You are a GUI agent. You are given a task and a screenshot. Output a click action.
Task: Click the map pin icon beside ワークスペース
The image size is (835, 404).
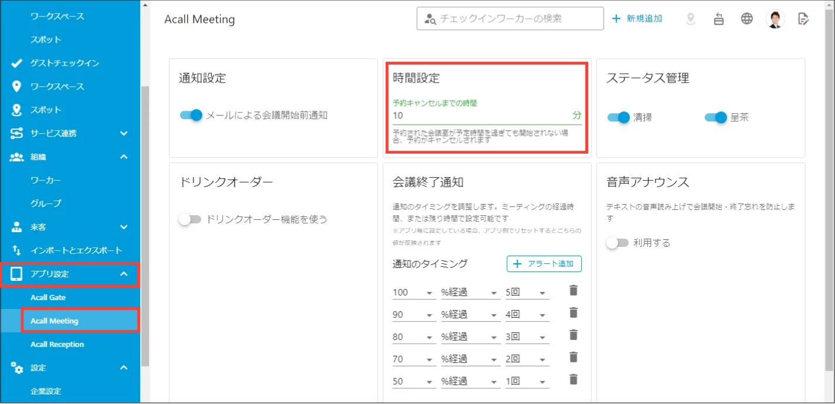click(x=17, y=87)
